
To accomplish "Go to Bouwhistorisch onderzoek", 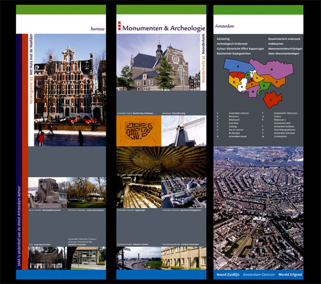I will click(x=284, y=38).
